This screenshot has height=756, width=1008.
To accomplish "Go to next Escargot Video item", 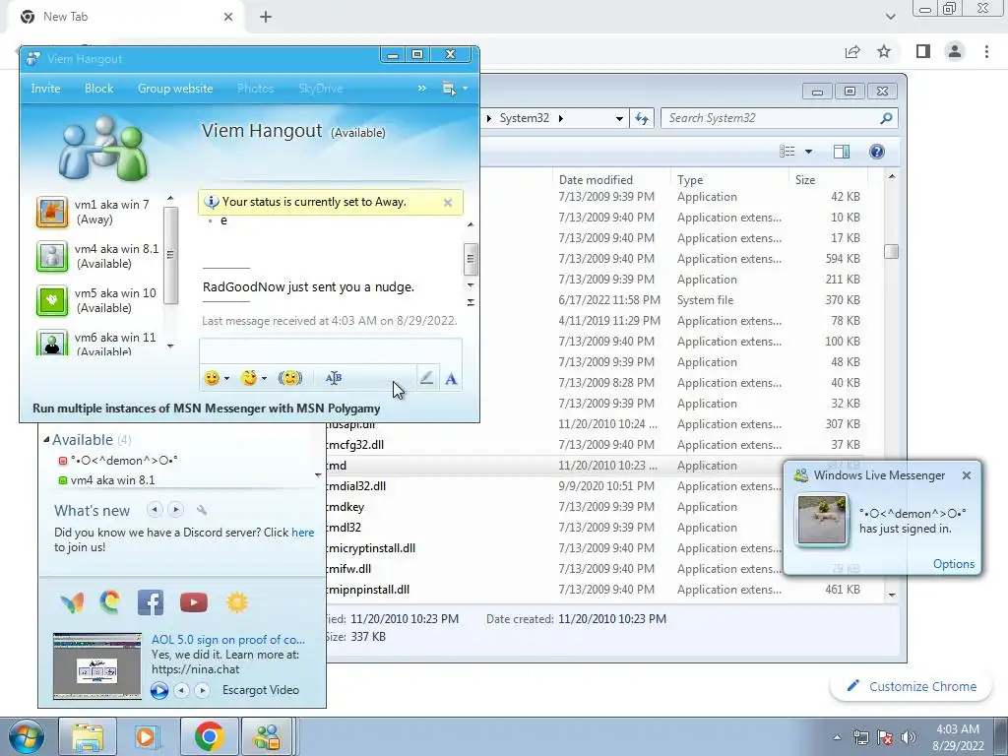I will (x=203, y=690).
